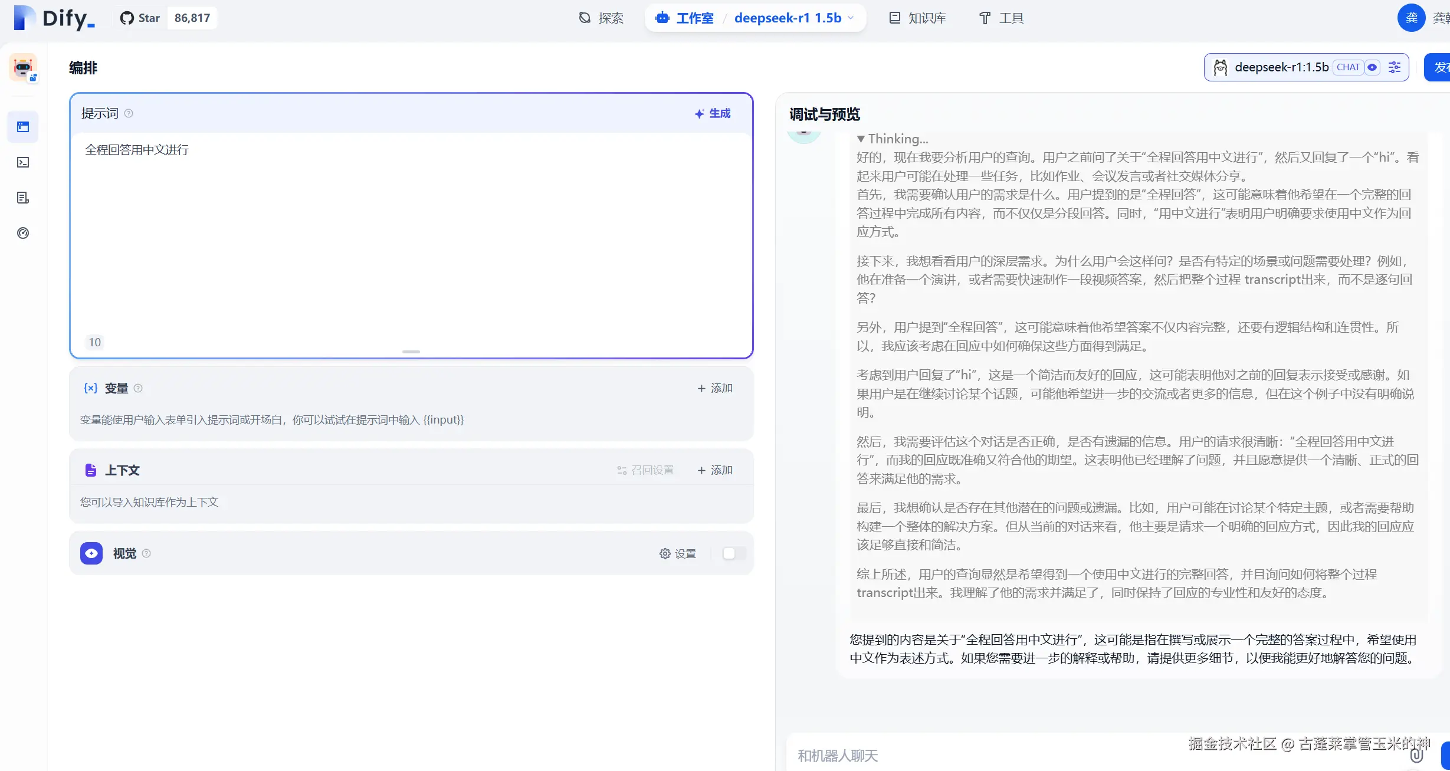The width and height of the screenshot is (1450, 771).
Task: Toggle the 视觉 vision switch
Action: click(x=734, y=553)
